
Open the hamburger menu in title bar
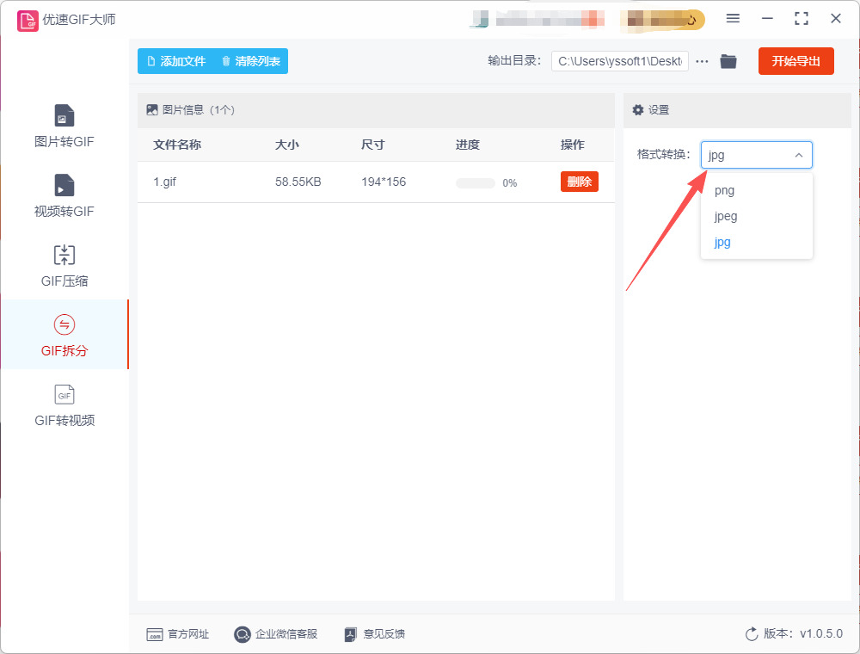point(733,19)
